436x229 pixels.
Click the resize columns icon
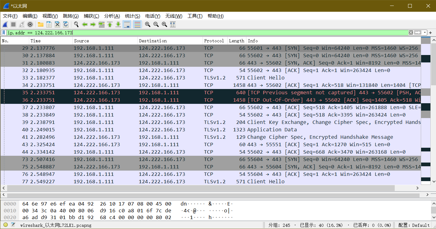[173, 24]
